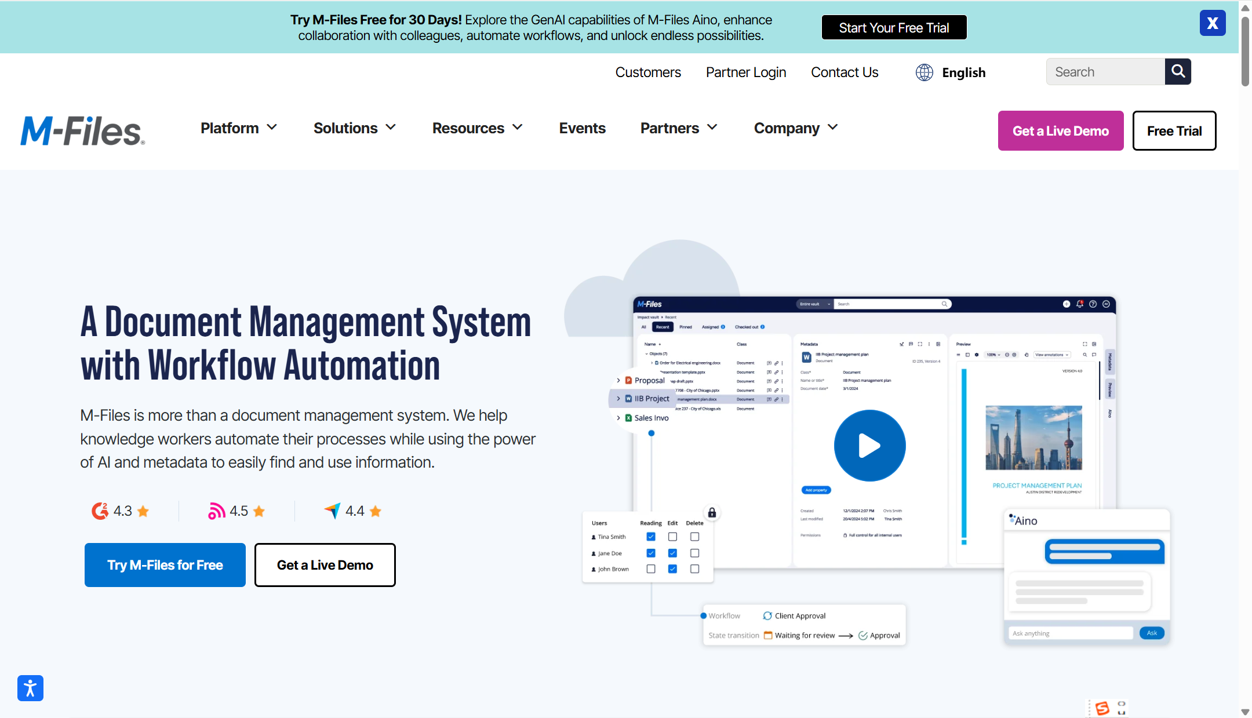The image size is (1252, 718).
Task: Open the Events menu item
Action: 582,128
